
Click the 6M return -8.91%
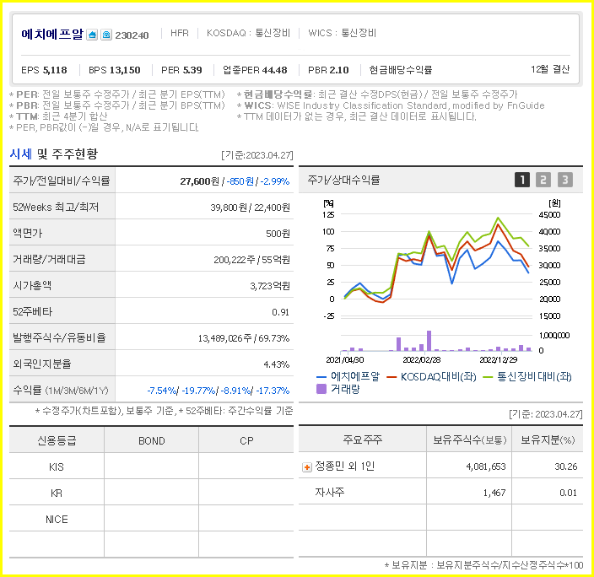pos(235,391)
